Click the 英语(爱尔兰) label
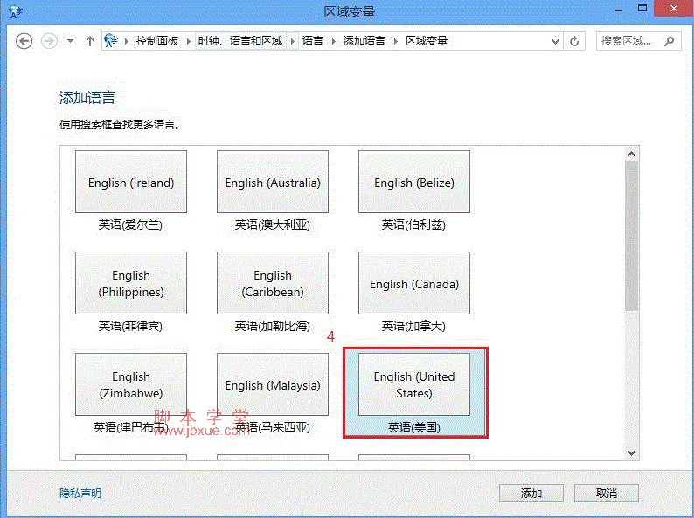694x518 pixels. [130, 224]
